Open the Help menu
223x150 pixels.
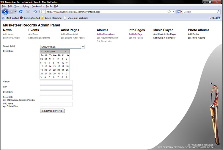[56, 6]
